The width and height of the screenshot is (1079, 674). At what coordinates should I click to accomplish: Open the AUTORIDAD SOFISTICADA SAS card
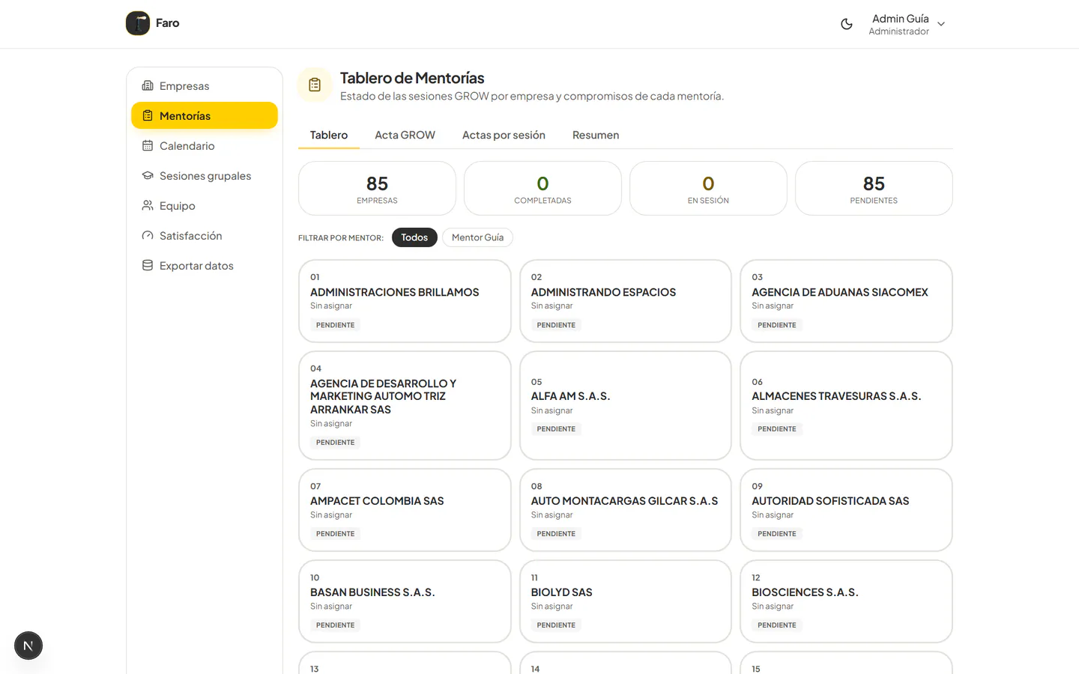coord(846,510)
